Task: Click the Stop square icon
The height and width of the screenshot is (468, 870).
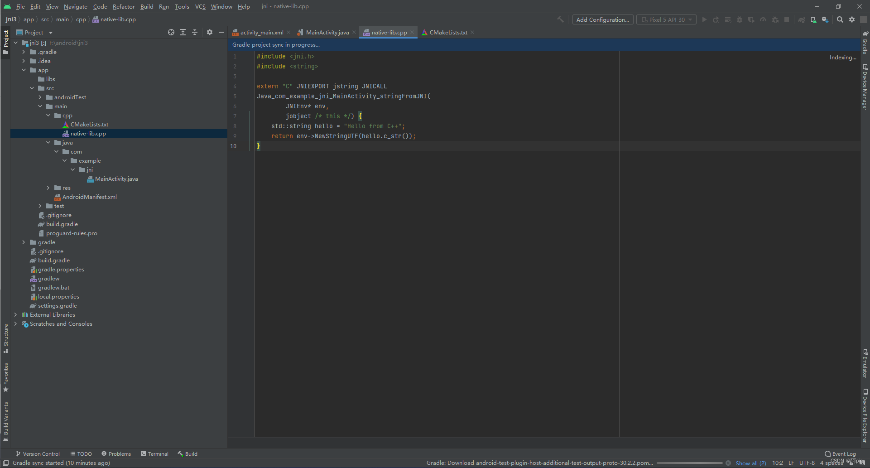Action: pos(787,19)
